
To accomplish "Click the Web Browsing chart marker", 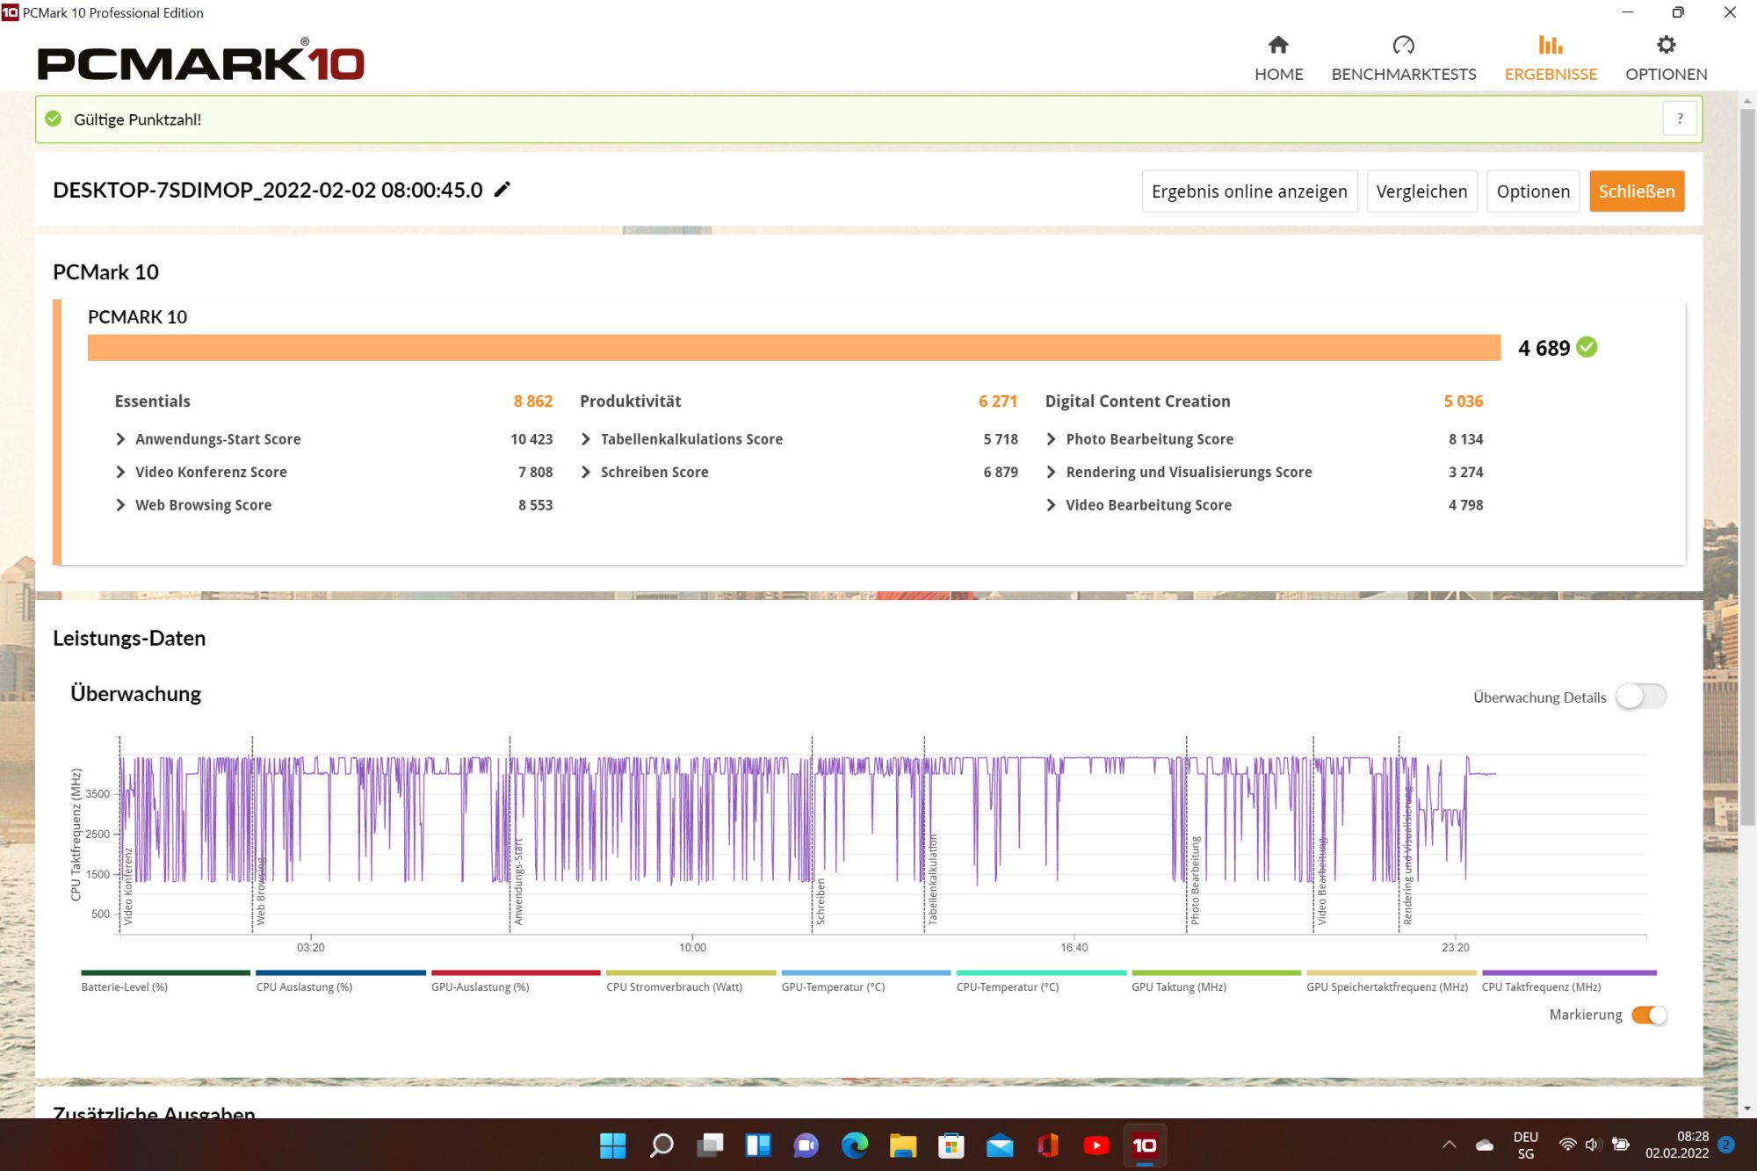I will point(260,891).
